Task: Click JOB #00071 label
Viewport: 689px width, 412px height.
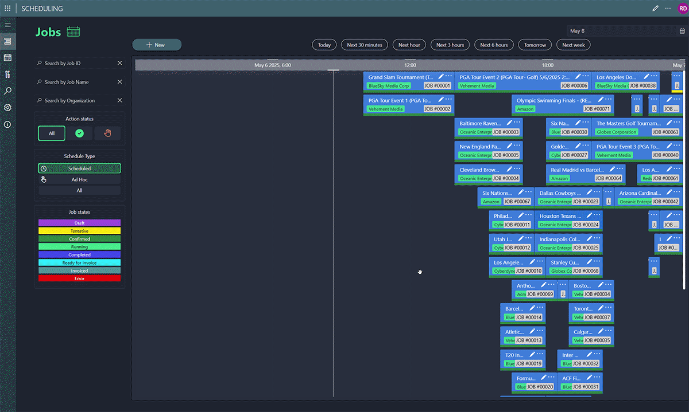Action: pos(597,109)
